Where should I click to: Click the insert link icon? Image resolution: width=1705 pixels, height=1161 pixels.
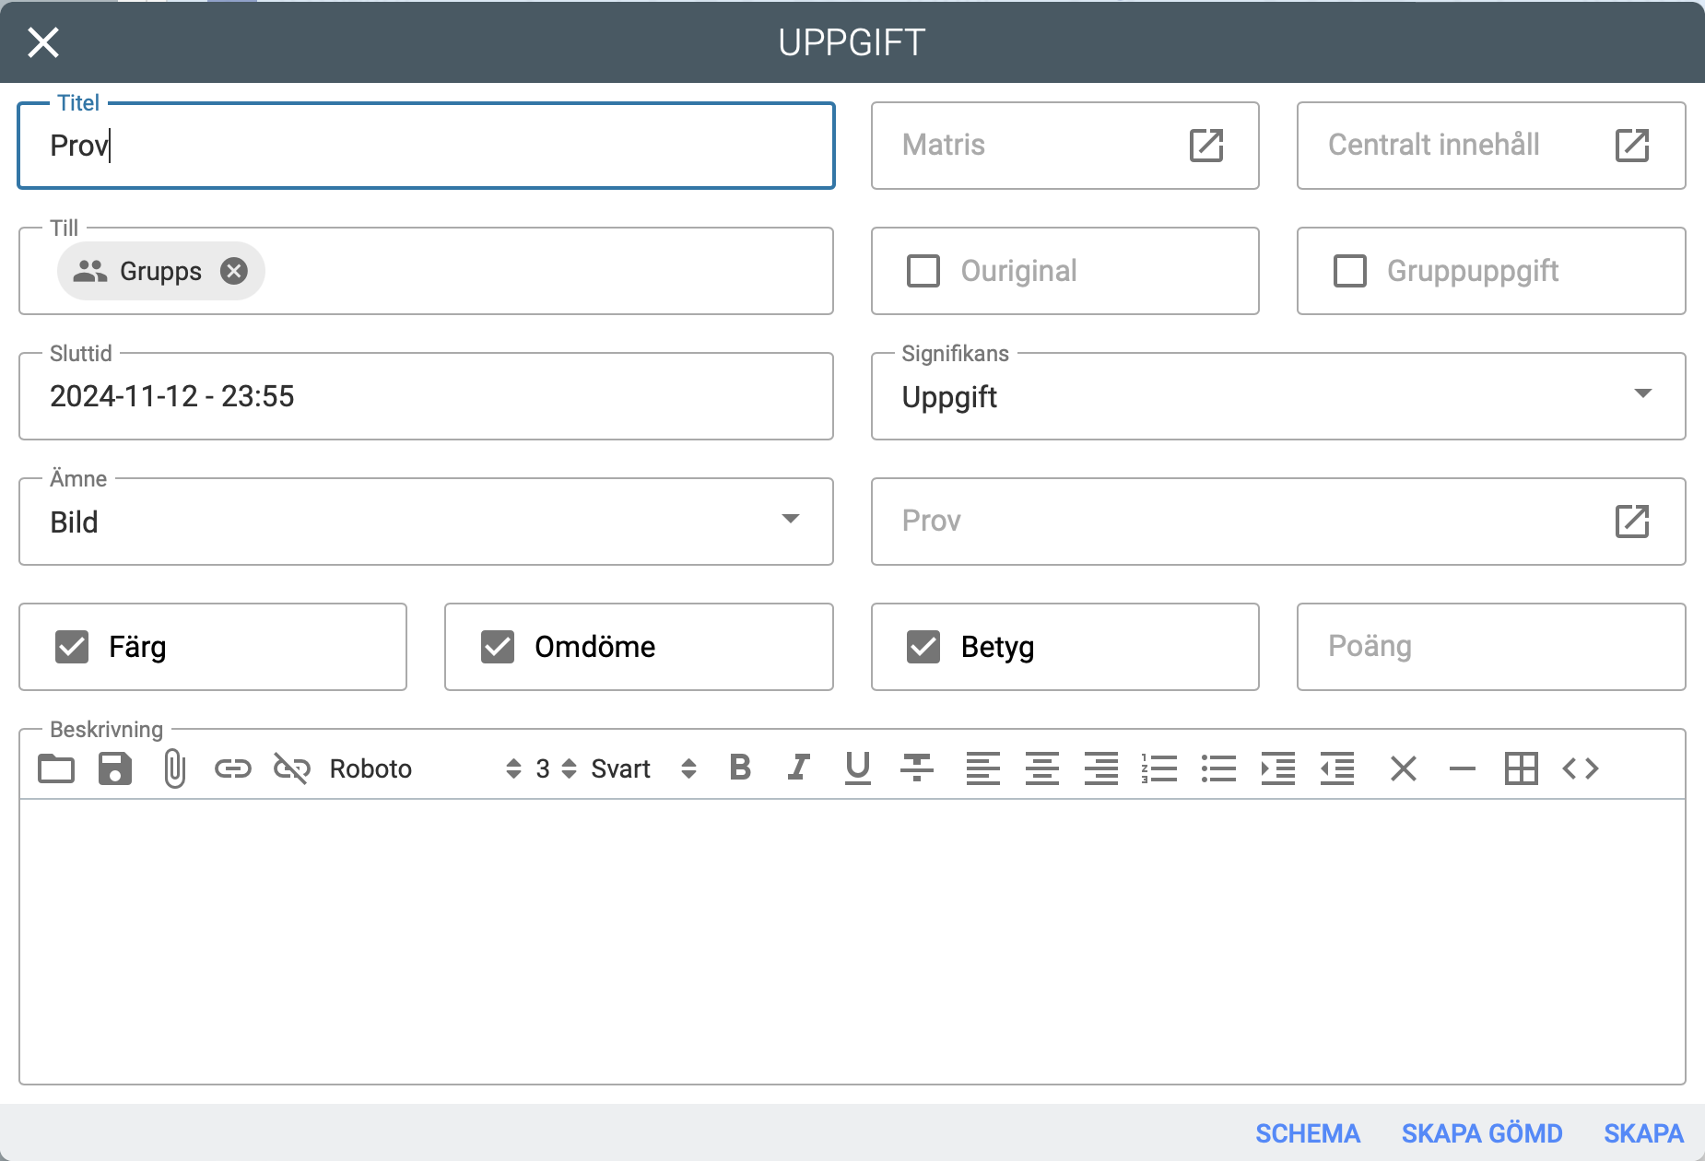coord(232,768)
